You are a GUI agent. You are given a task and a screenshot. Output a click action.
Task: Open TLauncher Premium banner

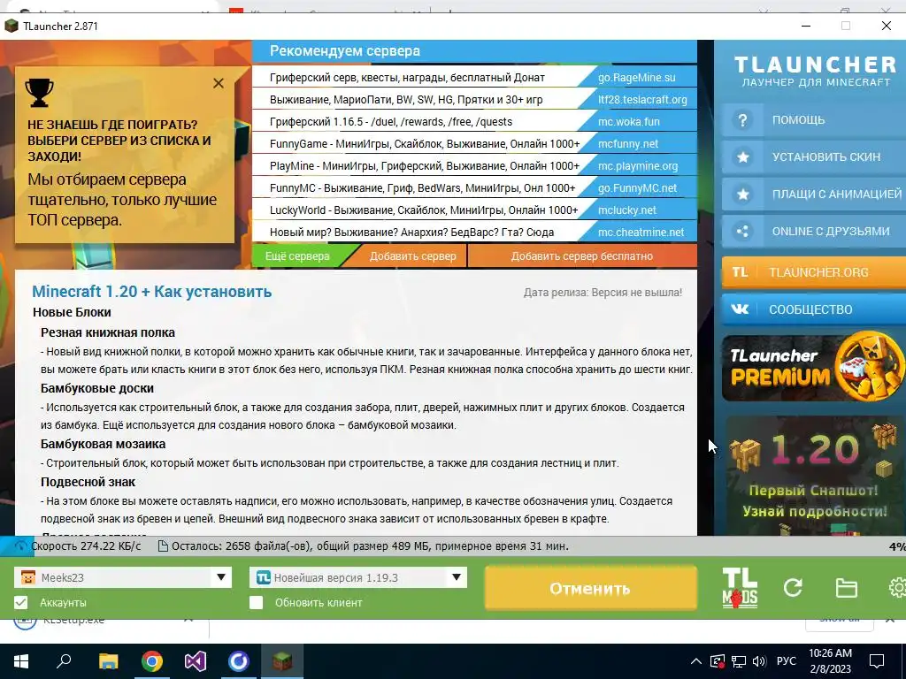[x=814, y=367]
